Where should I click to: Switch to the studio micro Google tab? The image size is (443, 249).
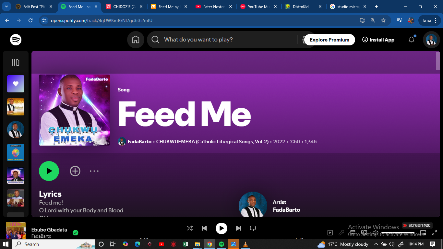348,6
